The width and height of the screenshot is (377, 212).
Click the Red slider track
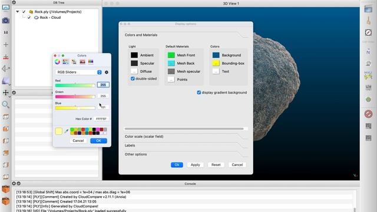[x=75, y=85]
